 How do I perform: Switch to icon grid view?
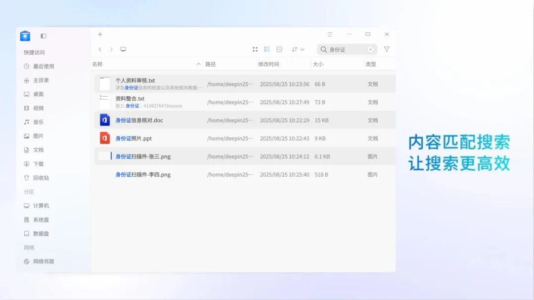click(x=255, y=49)
